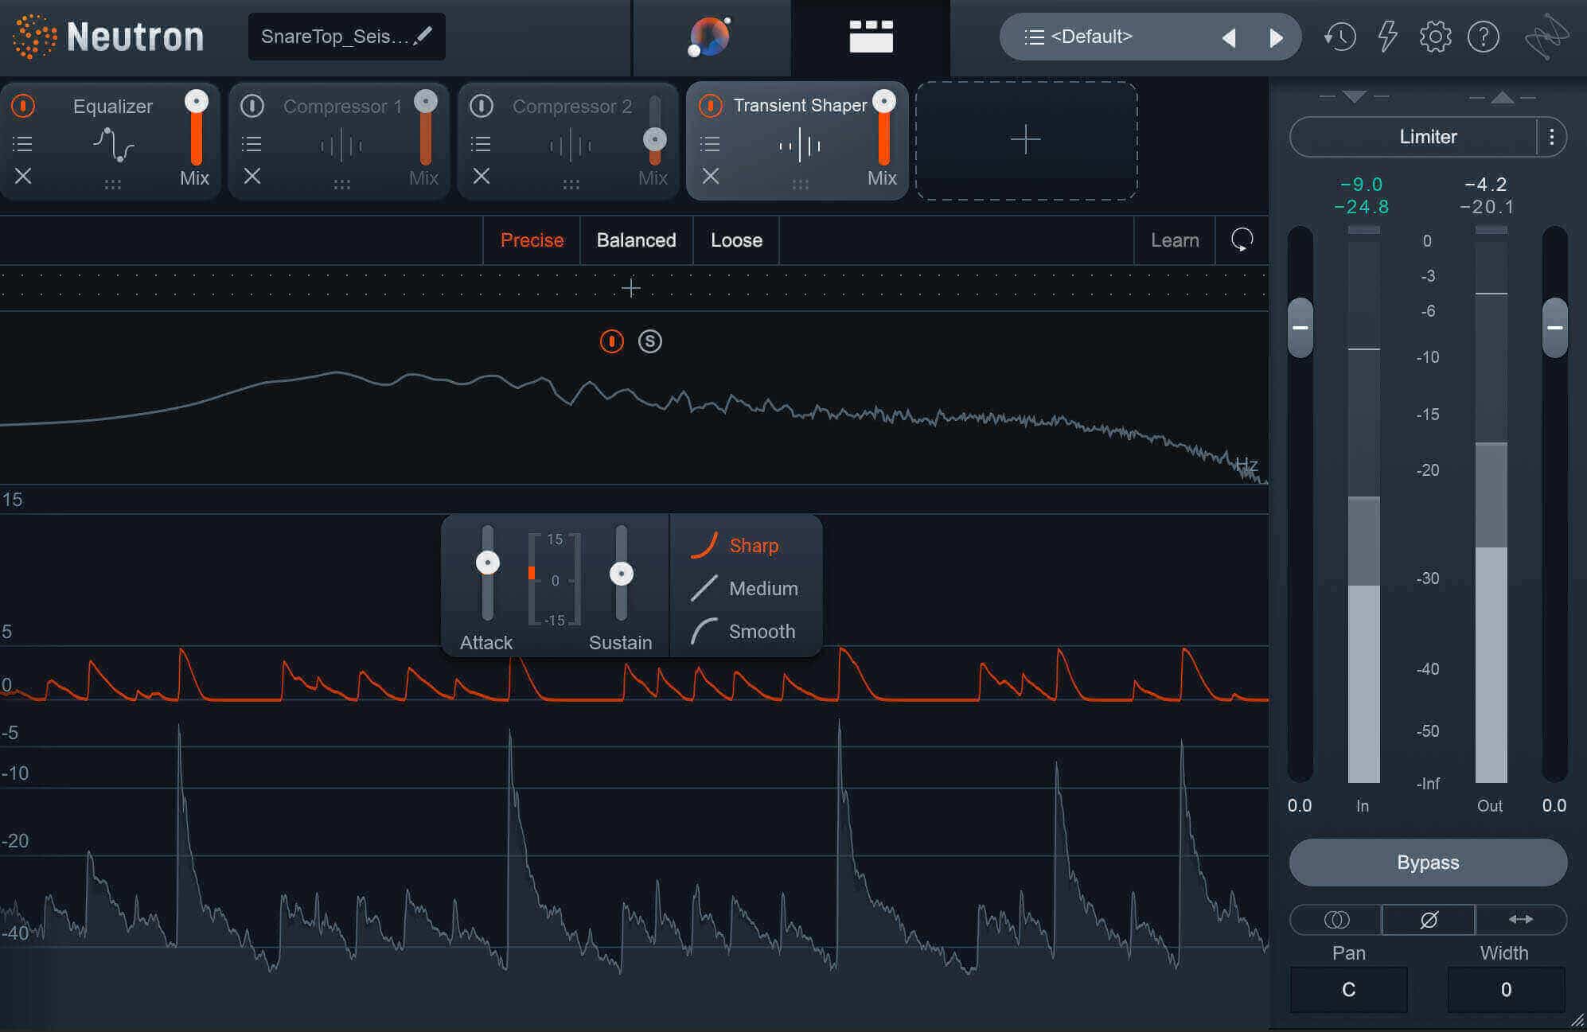Open Transient Shaper preset list icon

[710, 143]
